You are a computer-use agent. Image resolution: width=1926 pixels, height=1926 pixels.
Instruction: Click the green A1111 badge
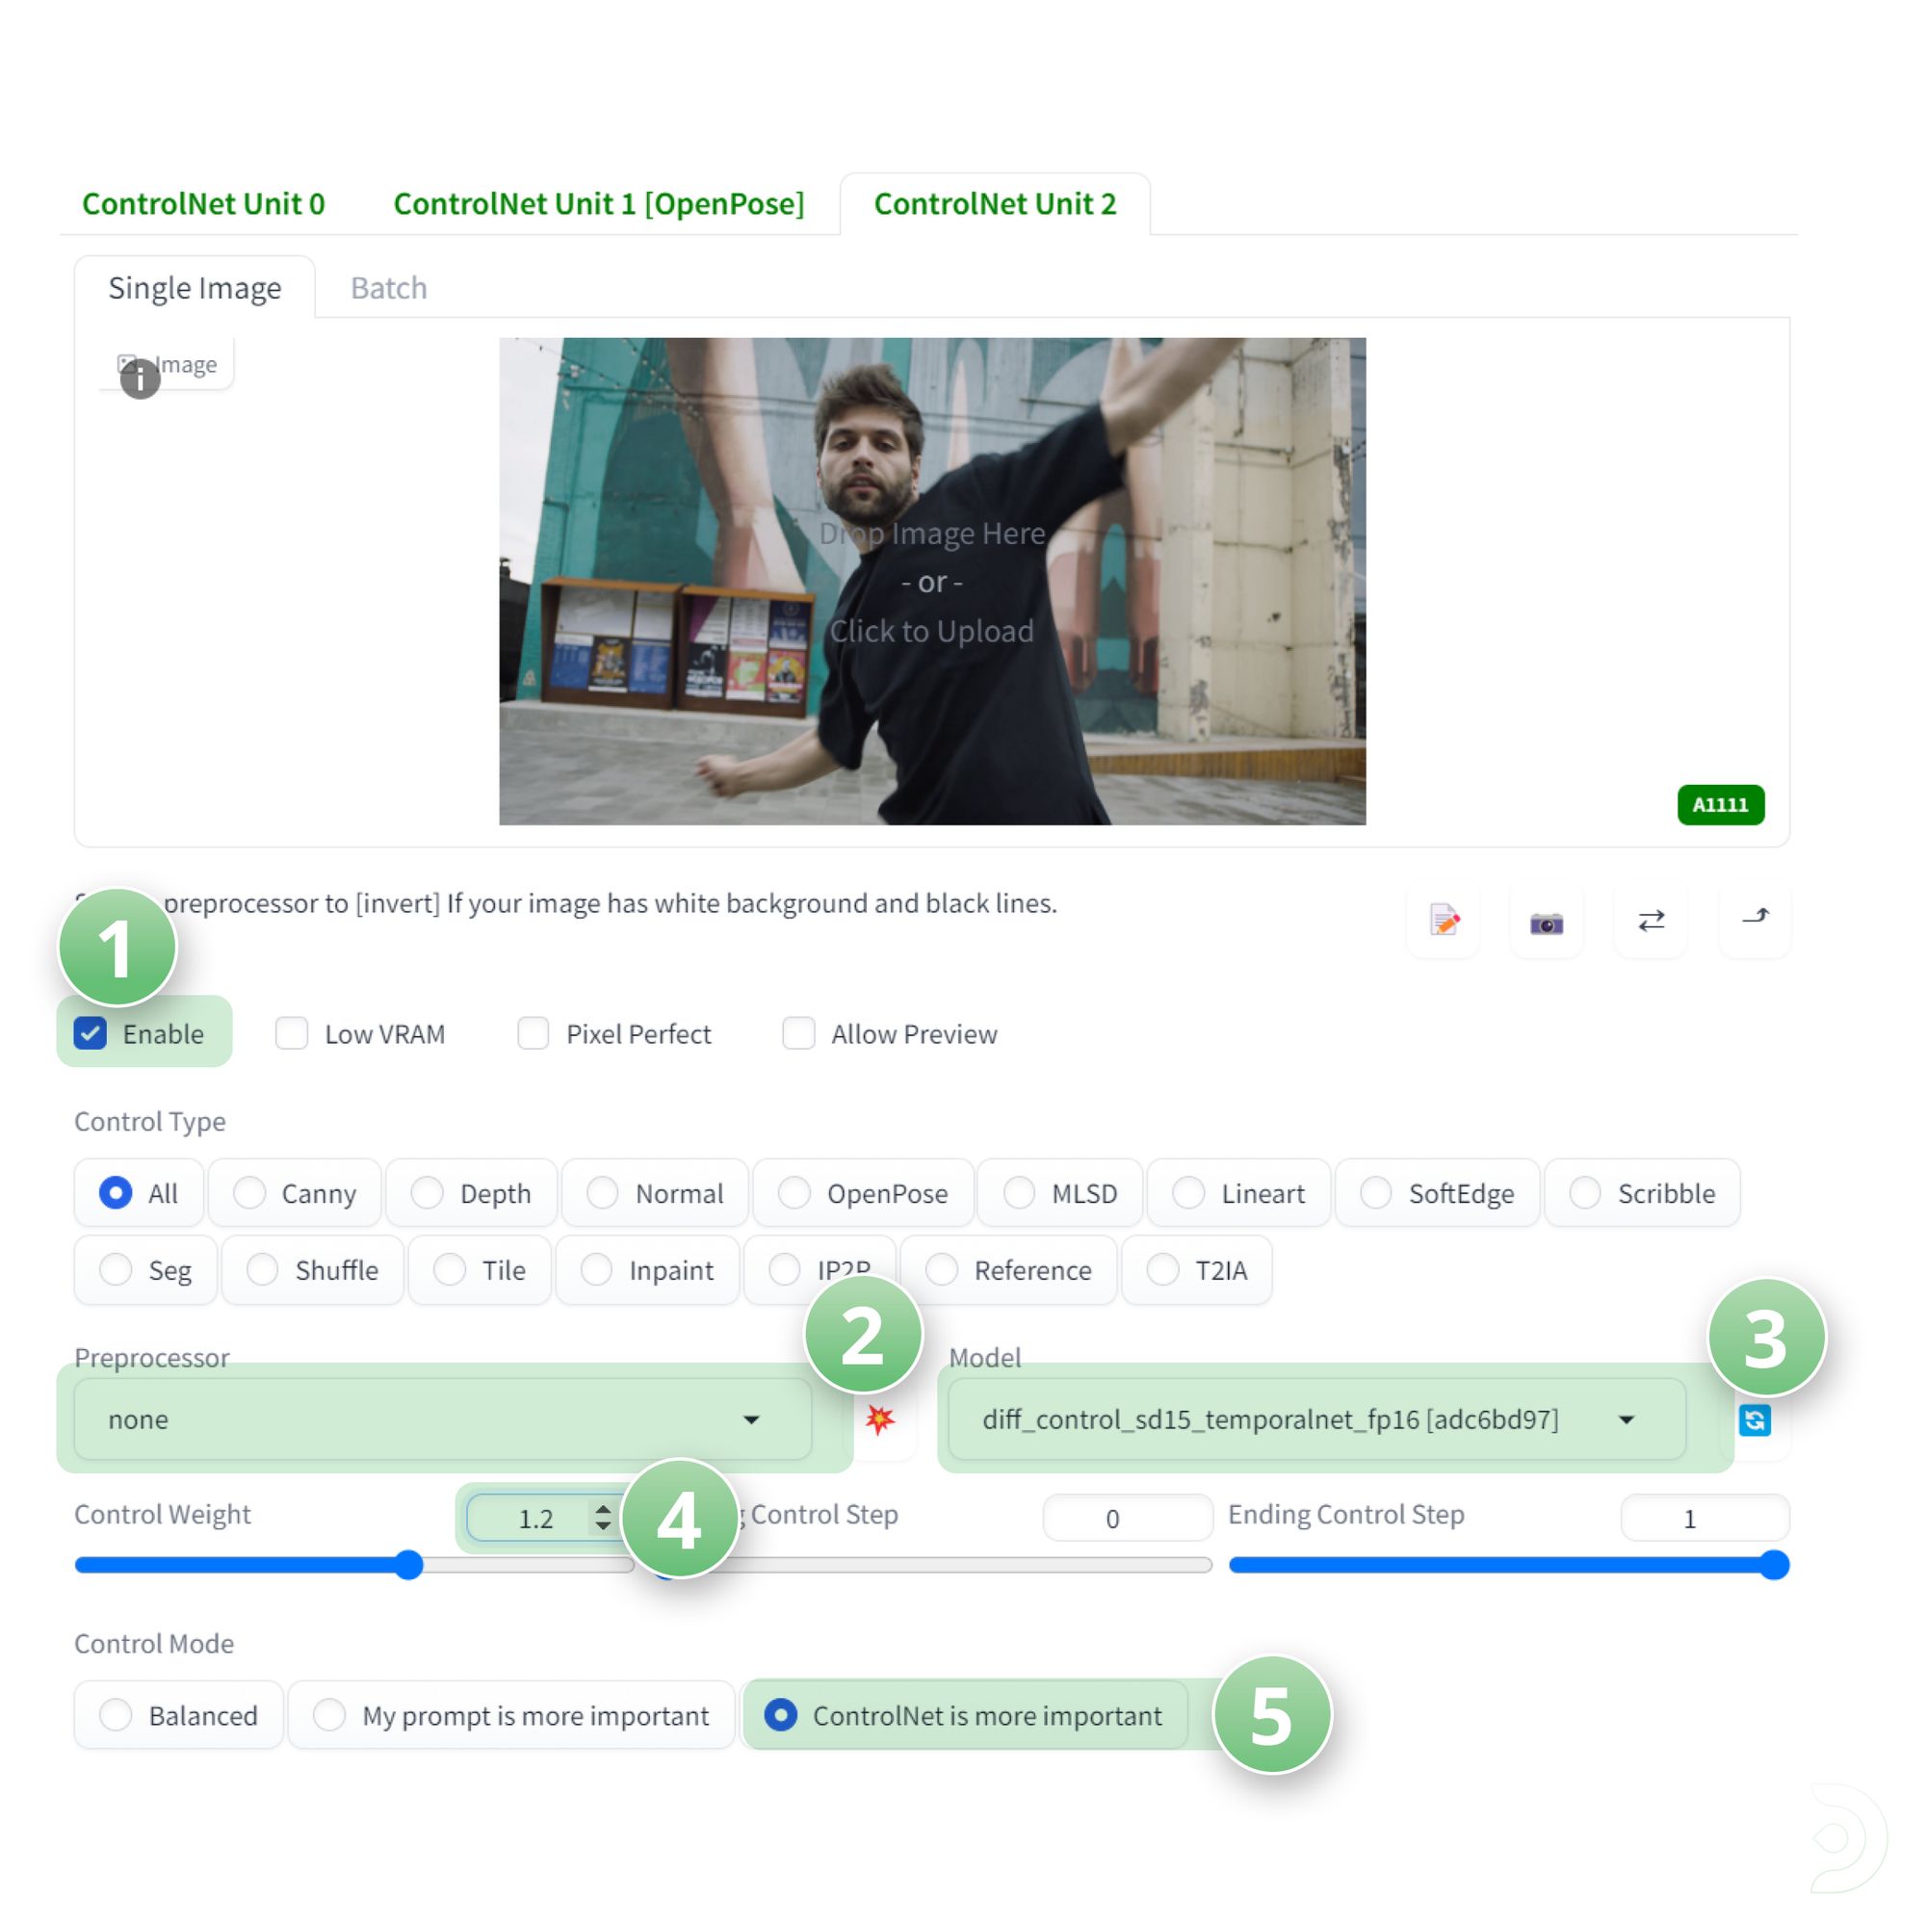click(1720, 804)
